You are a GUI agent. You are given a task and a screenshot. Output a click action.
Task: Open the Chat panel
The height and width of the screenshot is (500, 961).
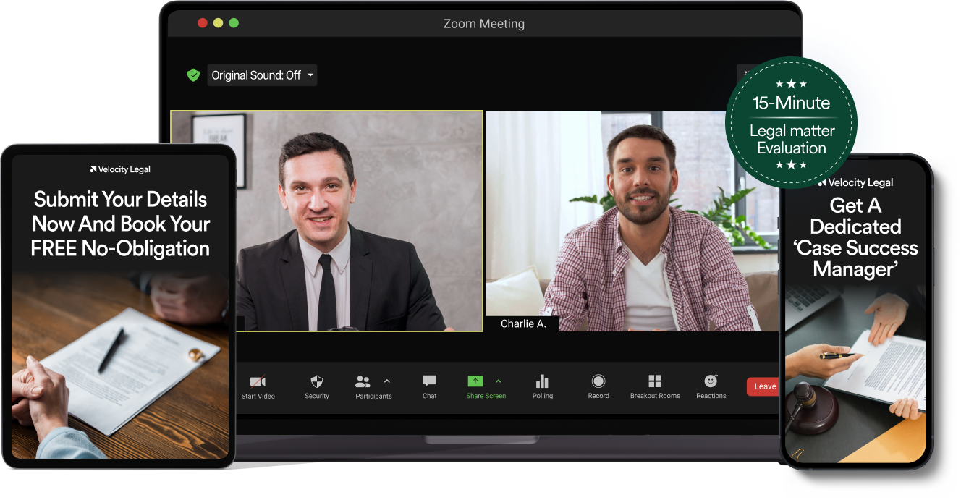click(429, 382)
